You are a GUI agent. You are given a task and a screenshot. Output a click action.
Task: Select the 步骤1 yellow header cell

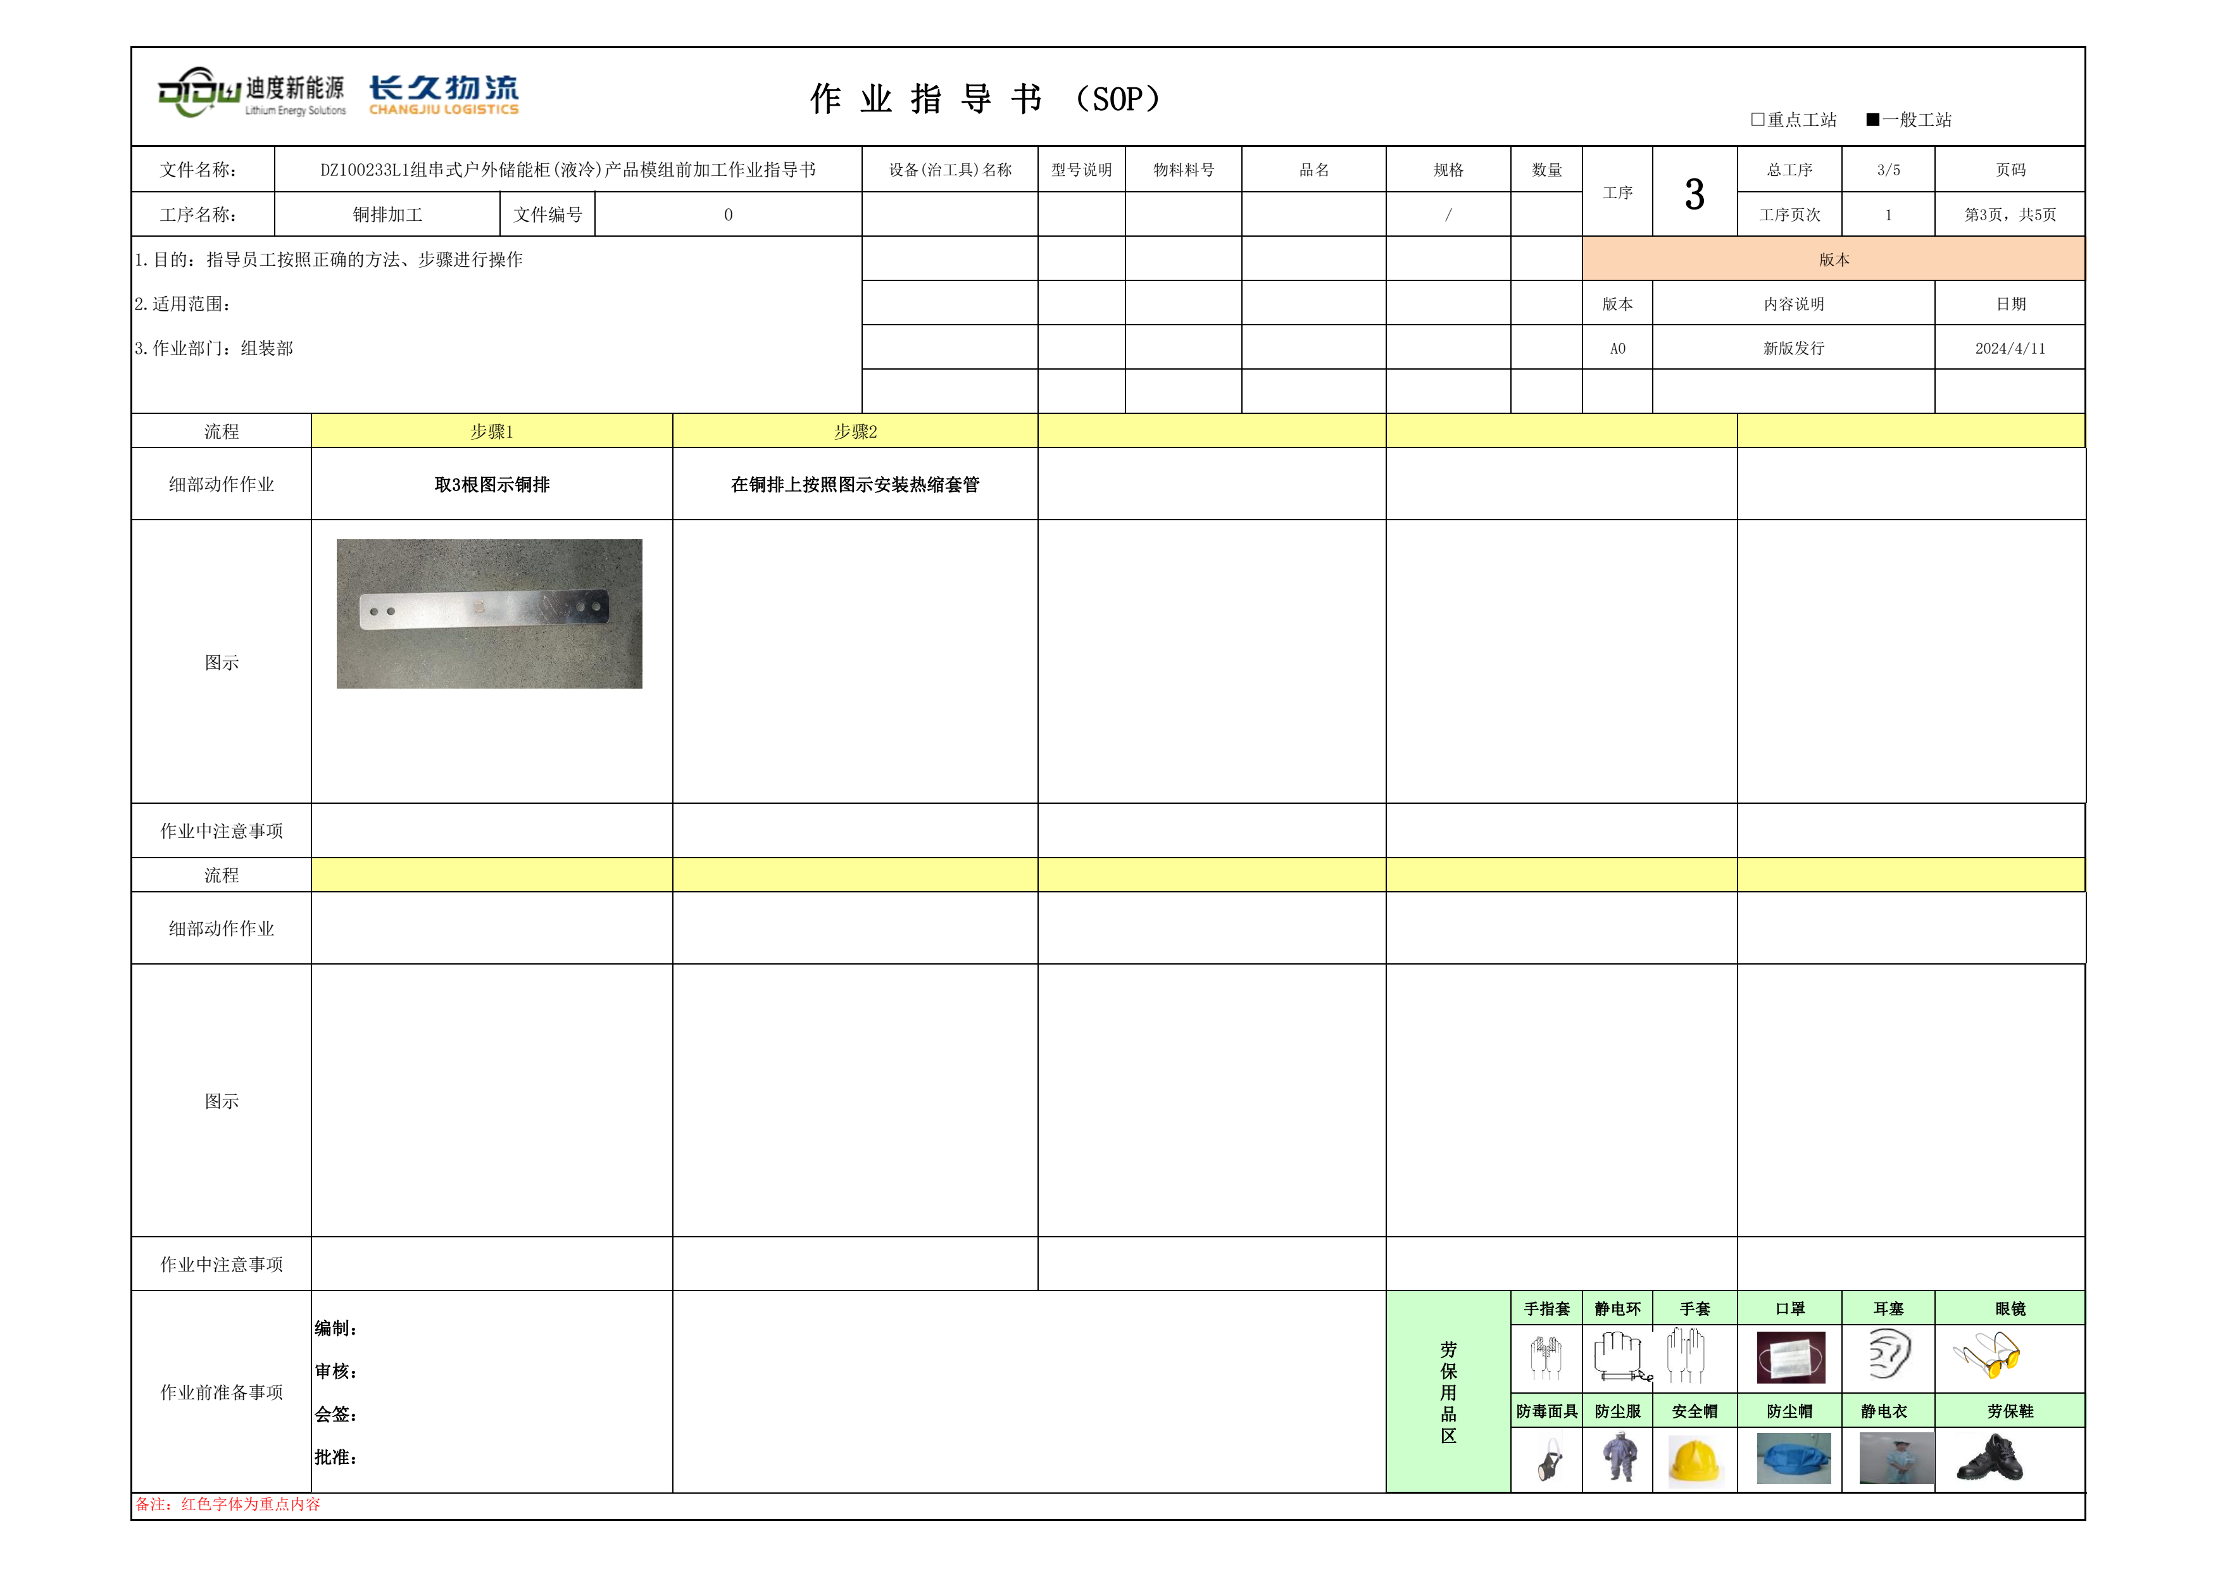click(x=492, y=432)
